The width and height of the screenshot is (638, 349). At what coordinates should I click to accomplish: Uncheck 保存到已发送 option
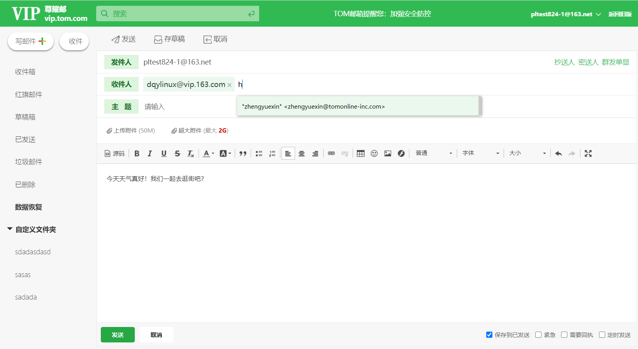coord(489,335)
